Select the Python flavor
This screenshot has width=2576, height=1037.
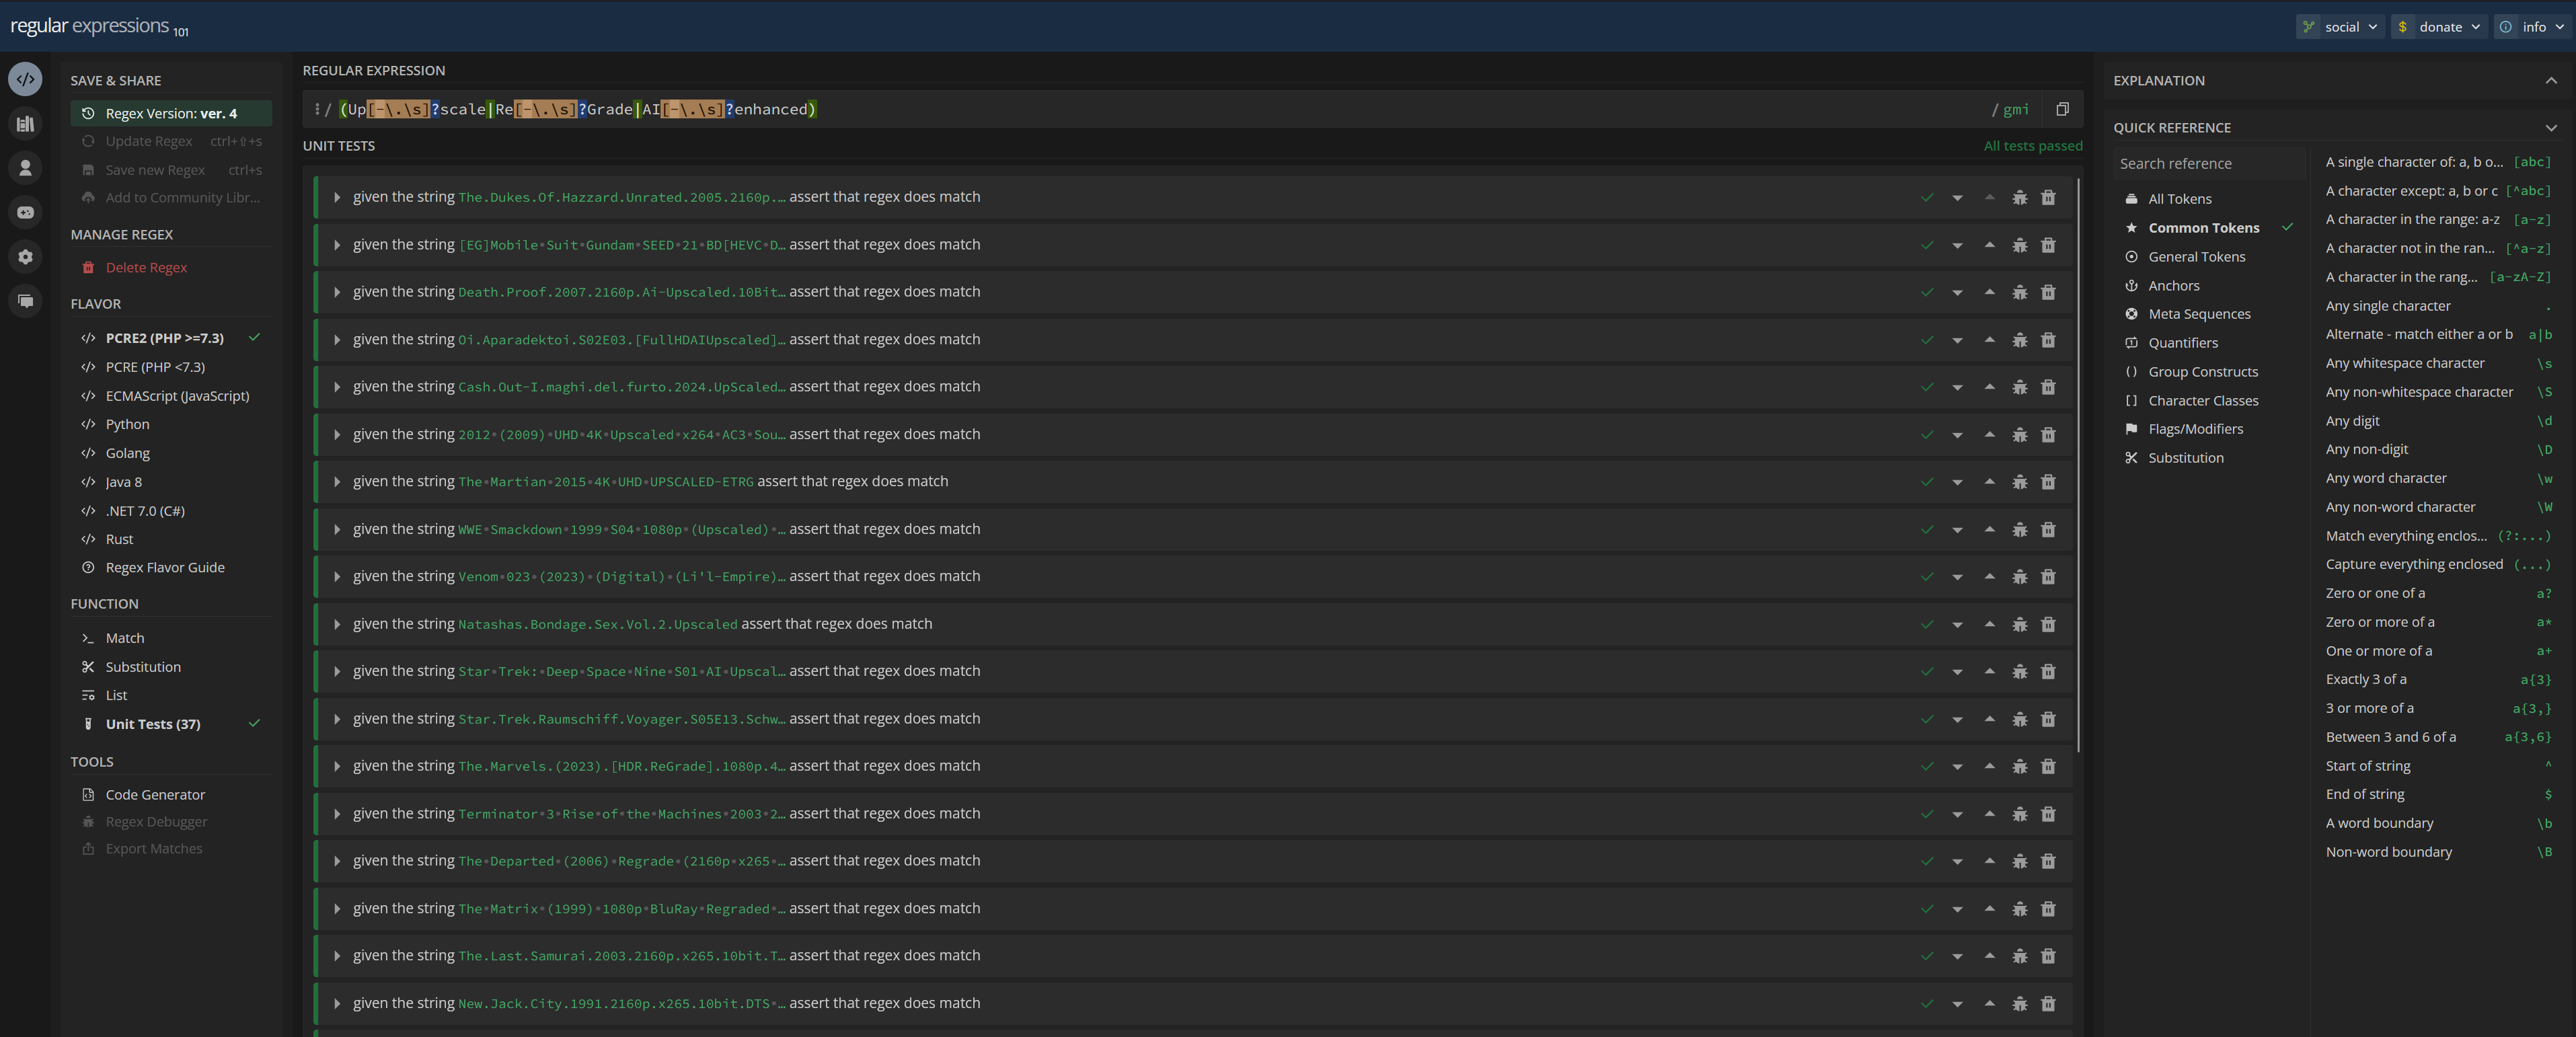point(127,424)
